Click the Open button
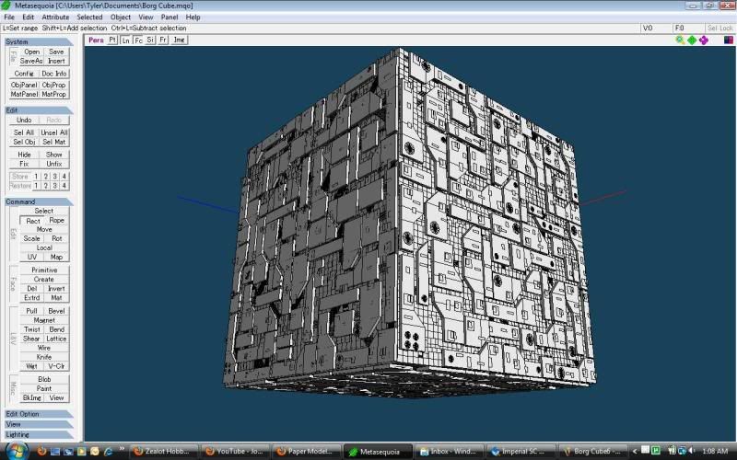This screenshot has width=737, height=460. pos(32,52)
